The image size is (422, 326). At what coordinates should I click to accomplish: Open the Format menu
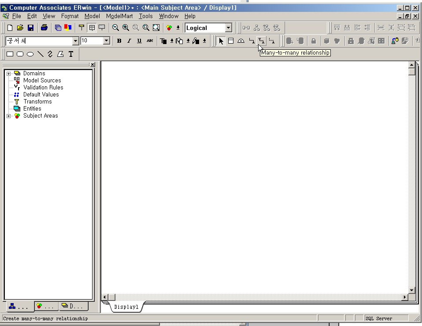tap(70, 16)
